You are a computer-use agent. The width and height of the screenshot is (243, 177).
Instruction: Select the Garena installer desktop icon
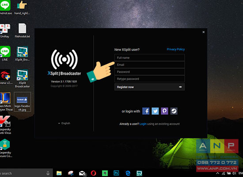(5, 77)
